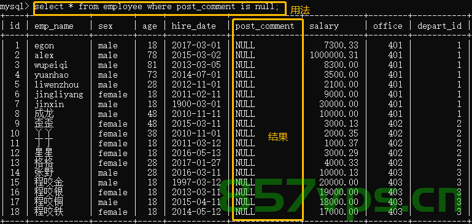Click the hire date '2017-01-27'
The image size is (472, 224).
[x=196, y=163]
